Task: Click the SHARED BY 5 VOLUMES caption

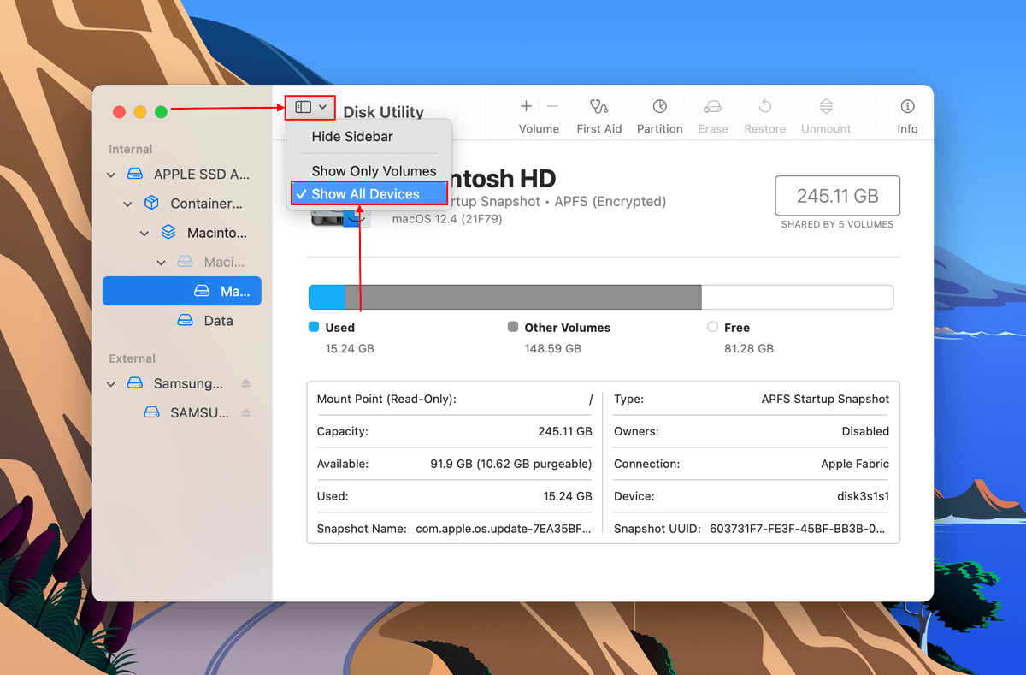Action: click(837, 225)
